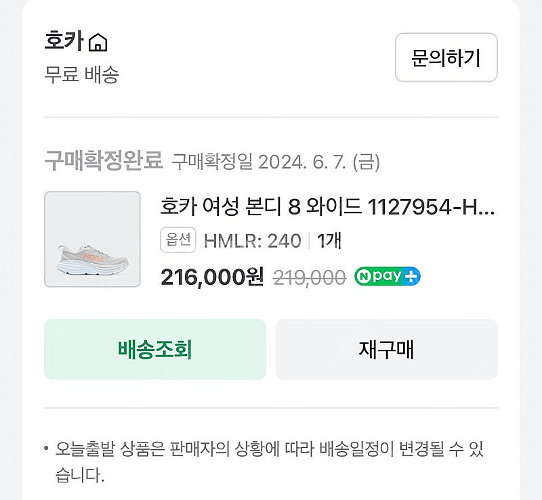The image size is (542, 500).
Task: Click the 무료 배송 label
Action: [x=81, y=74]
